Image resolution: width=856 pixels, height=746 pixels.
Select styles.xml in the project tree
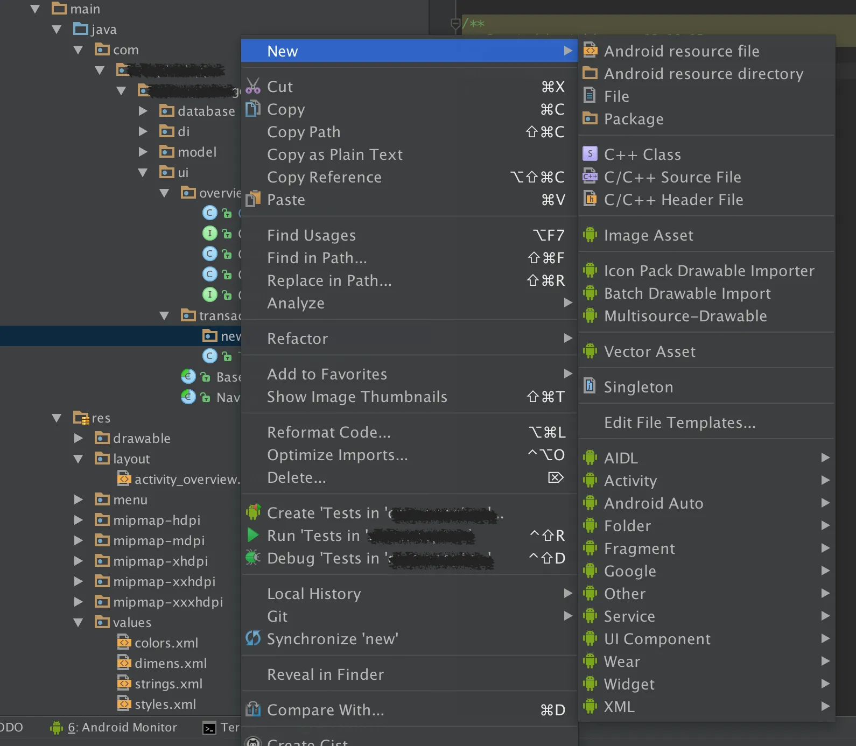point(165,704)
